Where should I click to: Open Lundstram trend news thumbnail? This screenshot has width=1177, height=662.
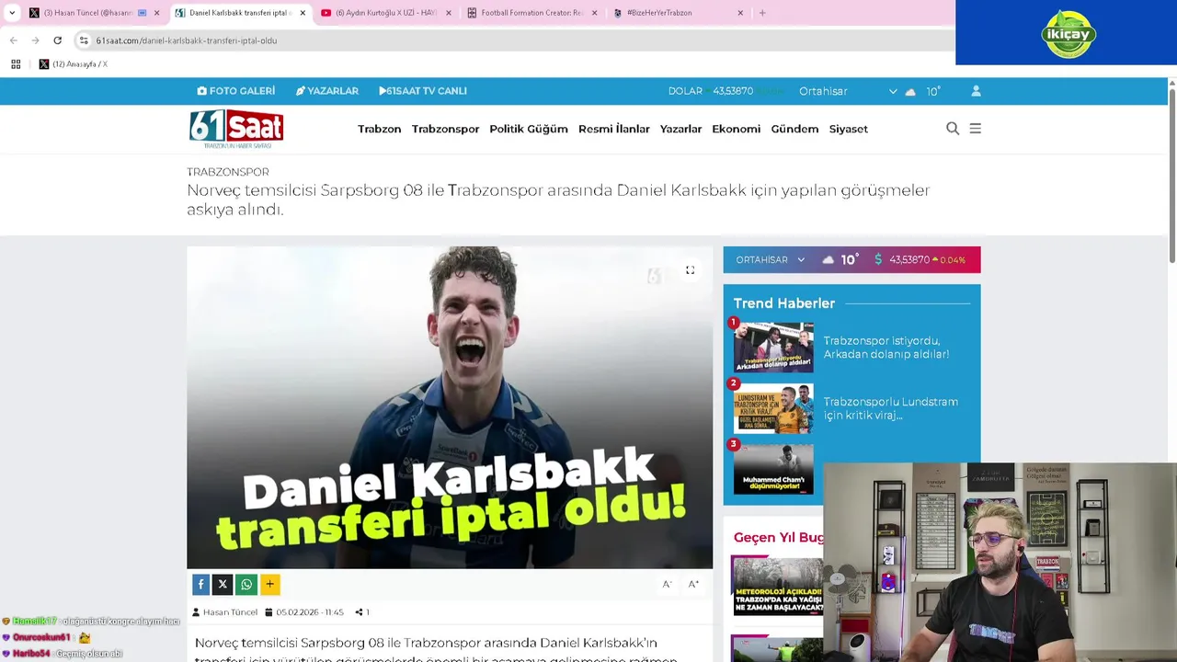pos(773,408)
